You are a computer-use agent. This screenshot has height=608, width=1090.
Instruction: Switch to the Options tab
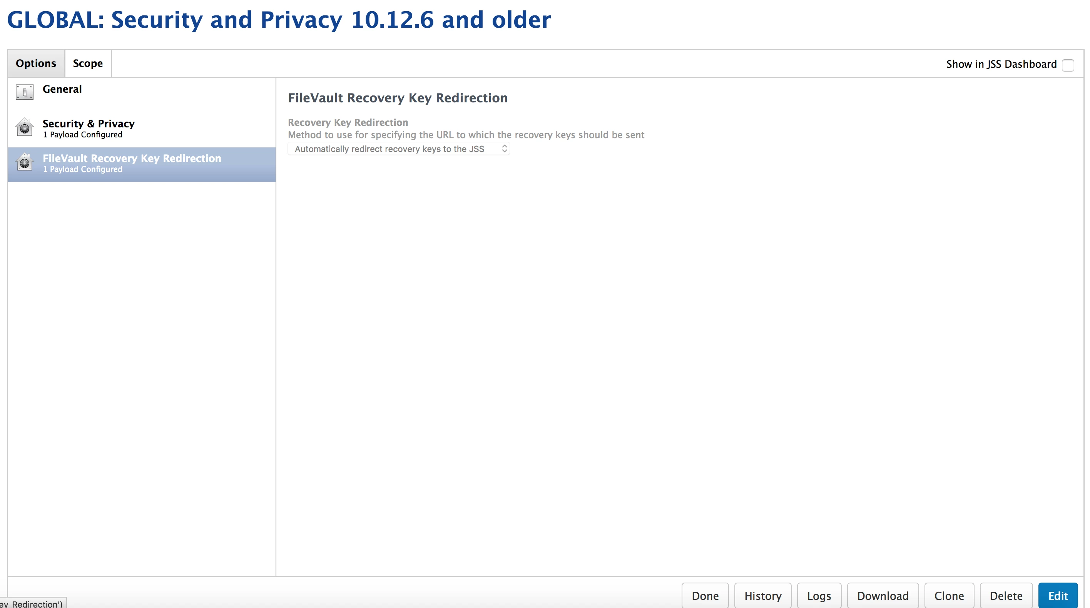36,63
